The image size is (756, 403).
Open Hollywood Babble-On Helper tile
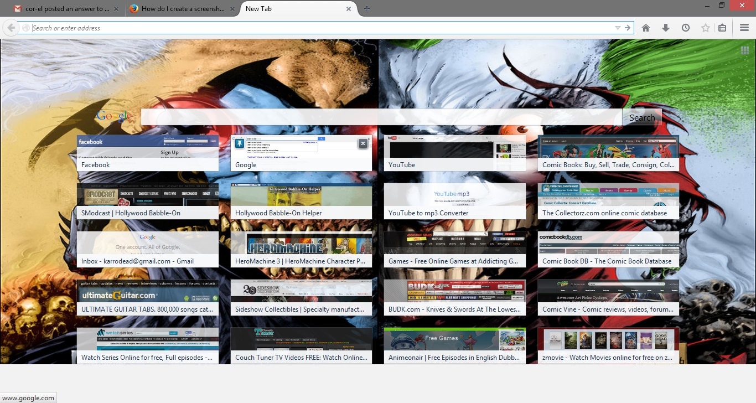pyautogui.click(x=302, y=201)
